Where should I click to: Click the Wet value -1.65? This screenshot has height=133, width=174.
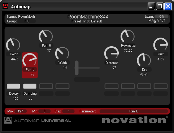click(x=160, y=59)
